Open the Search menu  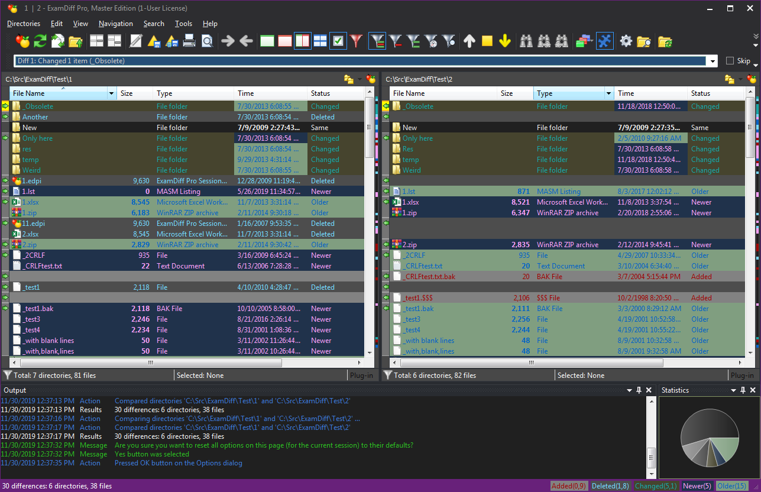pos(154,24)
